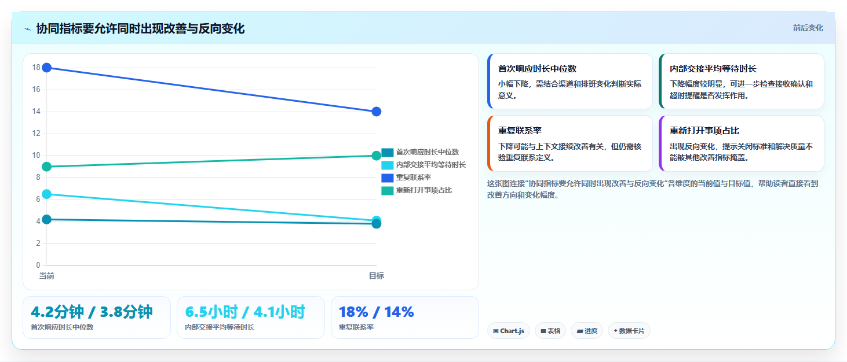Image resolution: width=847 pixels, height=362 pixels.
Task: Click the 数据卡片 tag's sparkle icon
Action: [615, 331]
